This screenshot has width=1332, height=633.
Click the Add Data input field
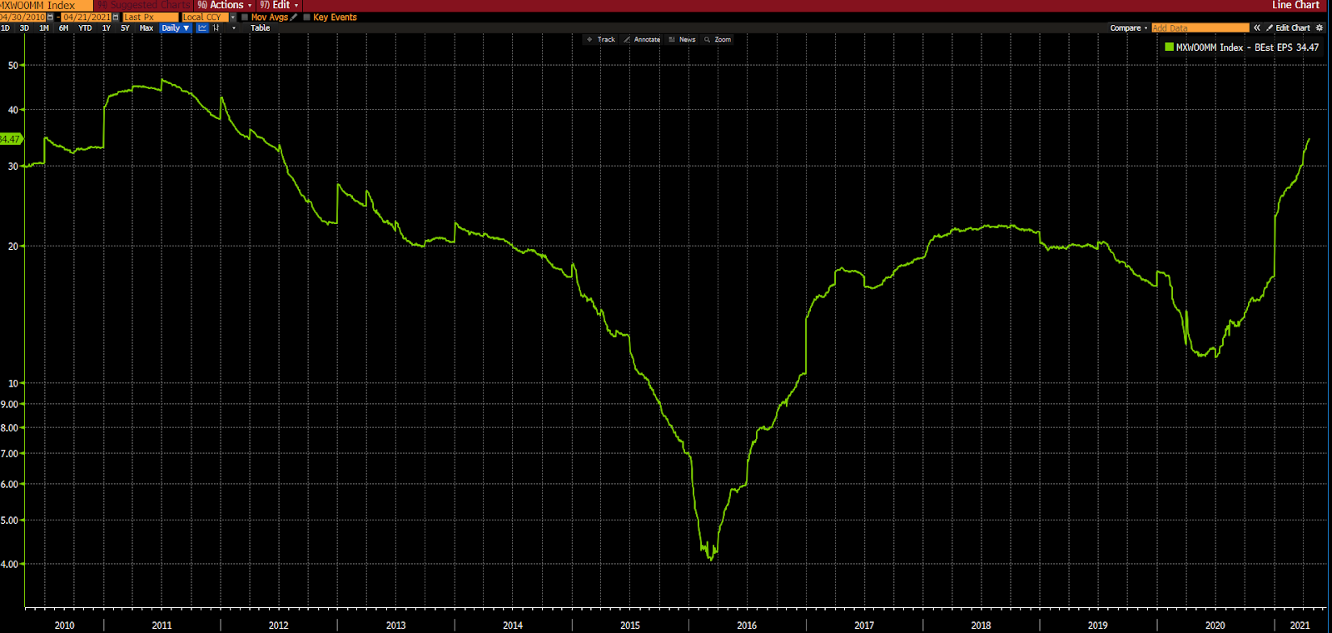[1200, 27]
